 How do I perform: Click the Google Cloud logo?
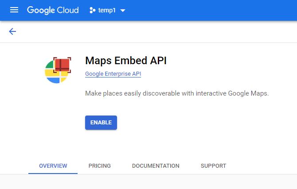tap(53, 10)
